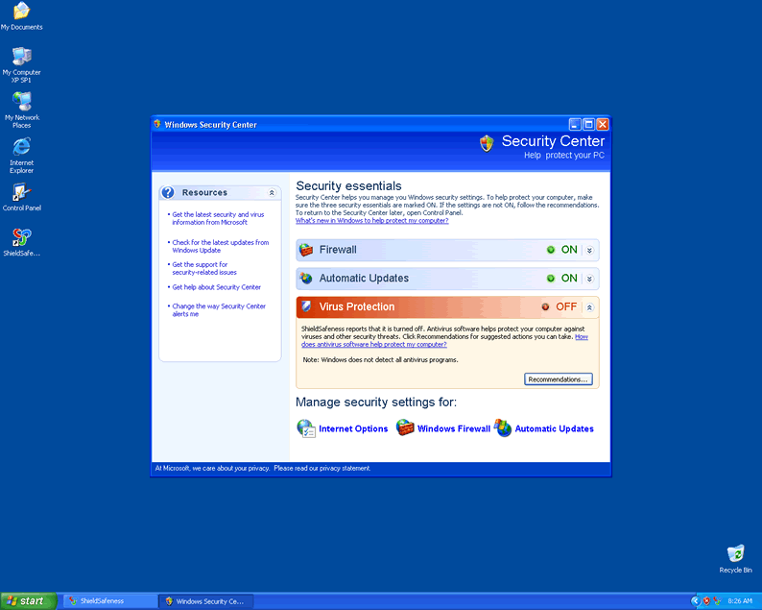The width and height of the screenshot is (762, 610).
Task: Collapse the Virus Protection section chevron
Action: pos(589,307)
